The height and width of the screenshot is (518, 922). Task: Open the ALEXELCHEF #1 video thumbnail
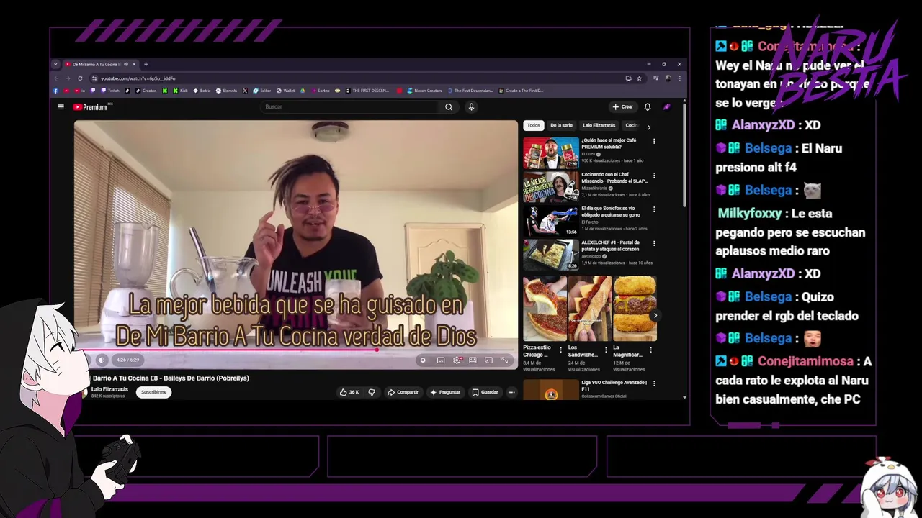[551, 255]
